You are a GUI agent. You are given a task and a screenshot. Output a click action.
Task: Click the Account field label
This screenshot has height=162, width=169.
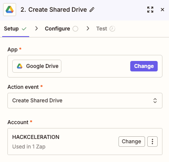pyautogui.click(x=18, y=122)
